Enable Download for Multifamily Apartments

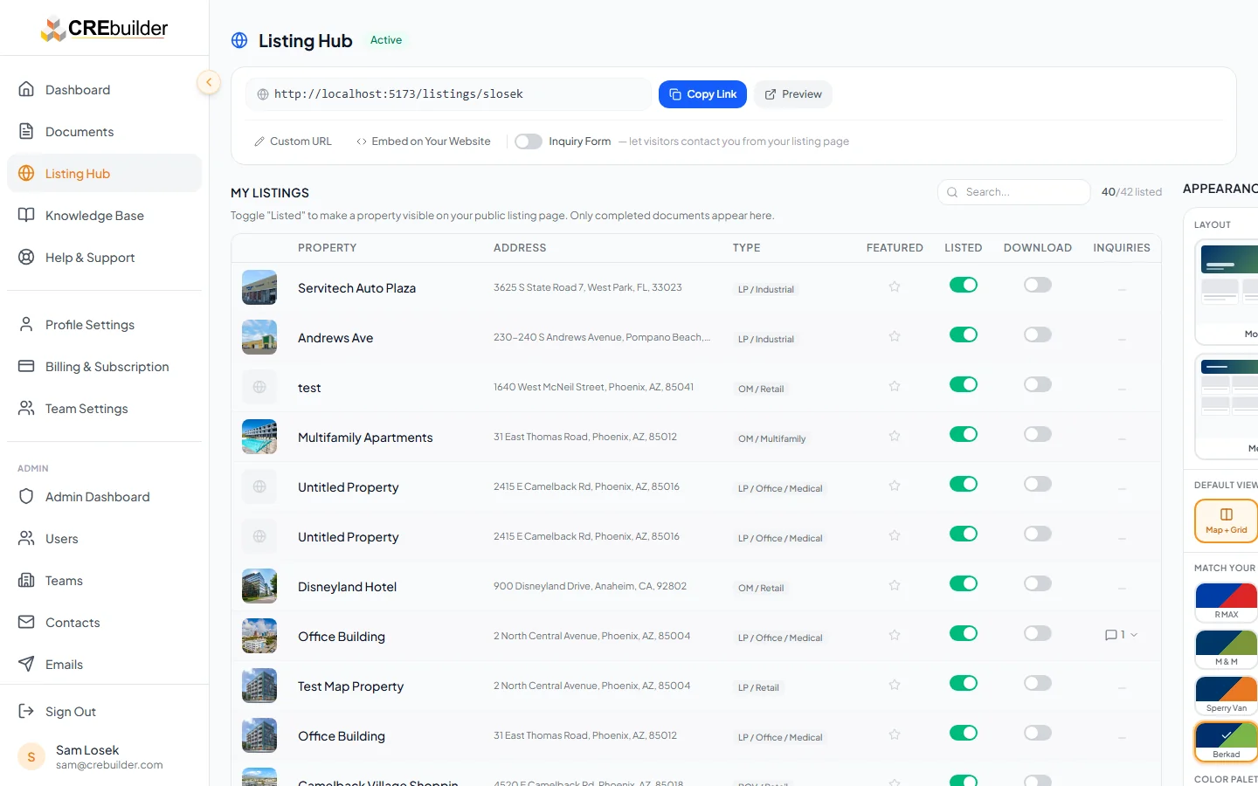pyautogui.click(x=1037, y=434)
